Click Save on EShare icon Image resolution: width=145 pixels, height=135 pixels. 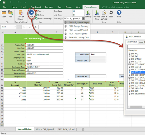coord(21,13)
